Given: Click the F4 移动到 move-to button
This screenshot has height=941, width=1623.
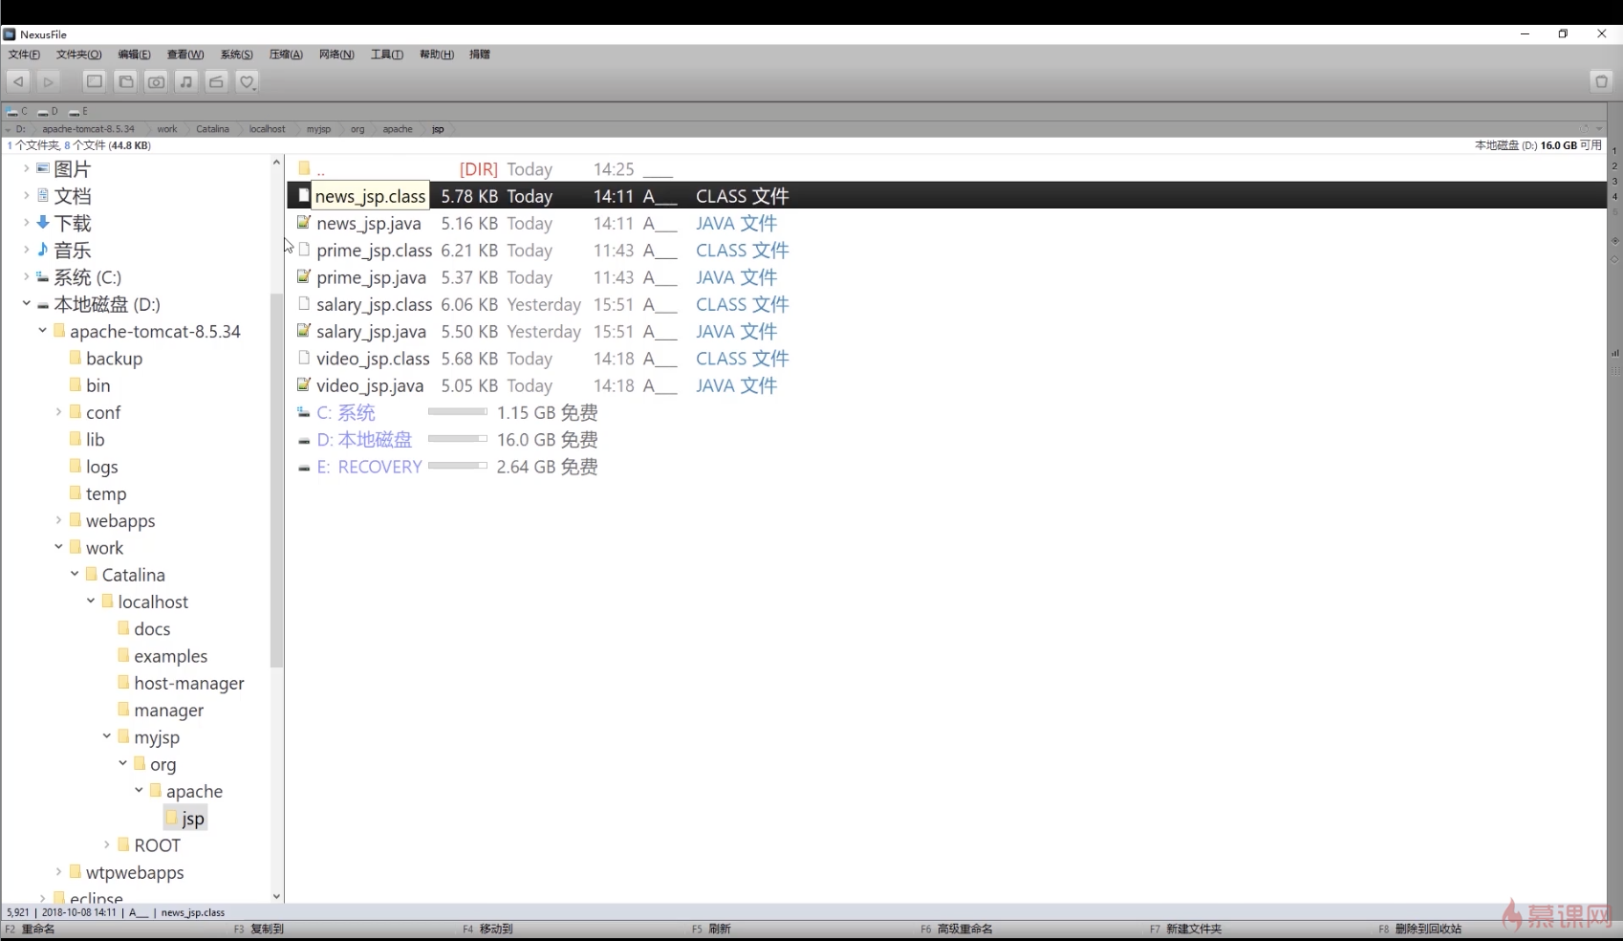Looking at the screenshot, I should (487, 929).
